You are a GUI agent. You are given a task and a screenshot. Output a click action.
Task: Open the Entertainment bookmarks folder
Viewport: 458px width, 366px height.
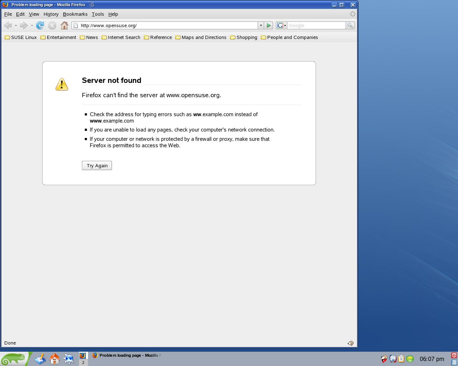coord(58,37)
